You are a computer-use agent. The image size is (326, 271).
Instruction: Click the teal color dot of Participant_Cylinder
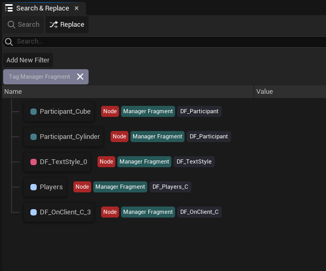click(x=34, y=136)
